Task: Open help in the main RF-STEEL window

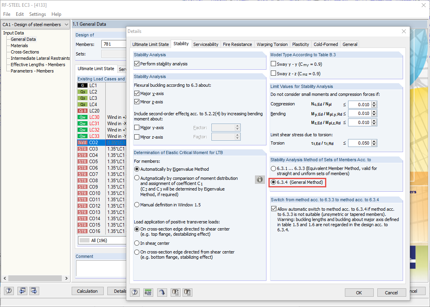Action: 8,291
